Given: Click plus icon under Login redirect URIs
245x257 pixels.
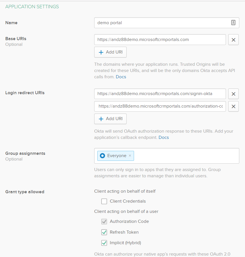Looking at the screenshot, I should coord(101,119).
